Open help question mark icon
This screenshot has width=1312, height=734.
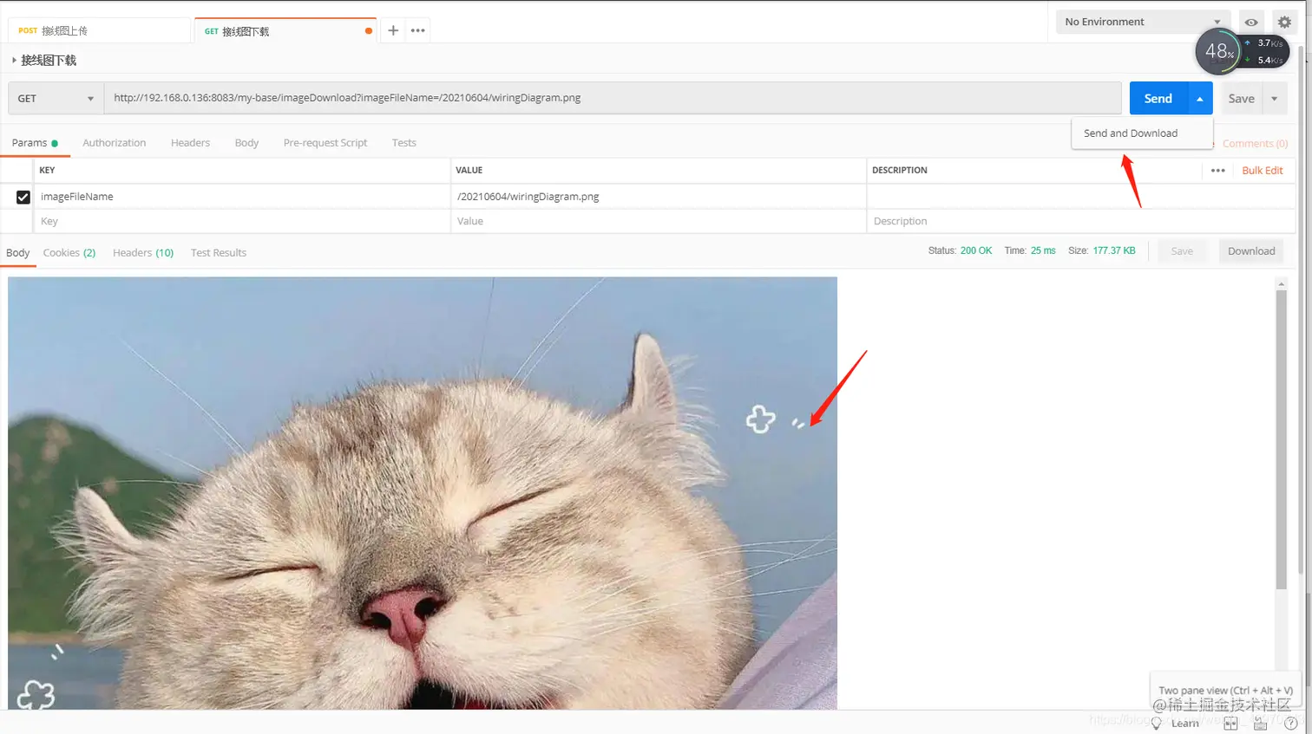point(1291,724)
